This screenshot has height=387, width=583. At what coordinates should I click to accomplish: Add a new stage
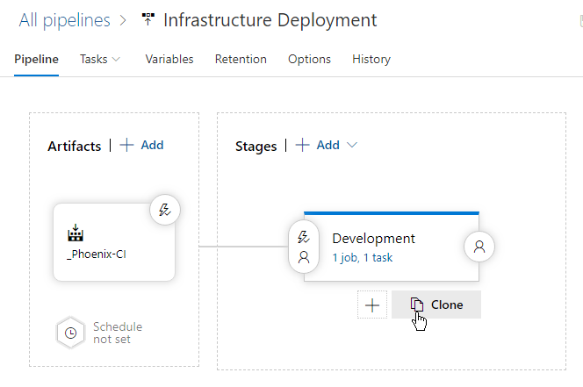point(318,146)
